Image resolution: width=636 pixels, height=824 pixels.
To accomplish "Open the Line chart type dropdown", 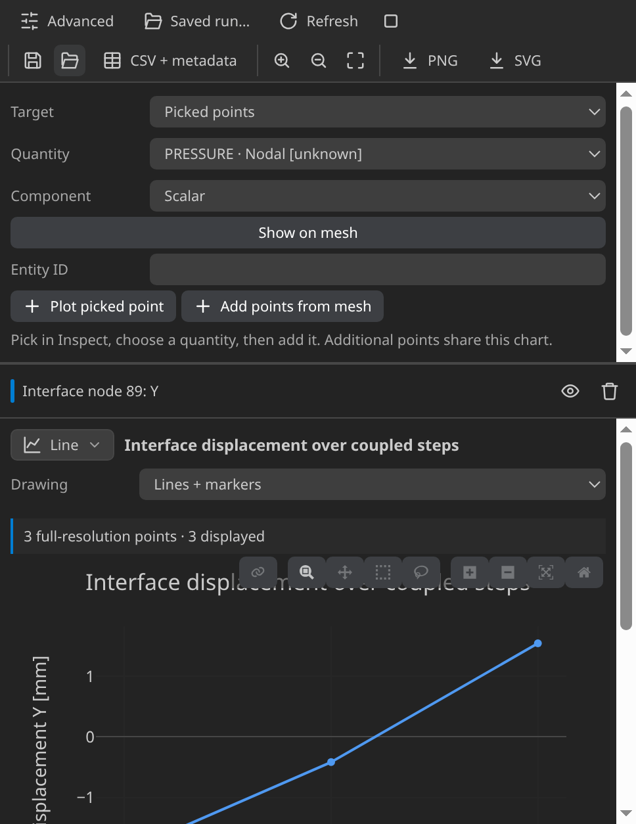I will click(62, 445).
